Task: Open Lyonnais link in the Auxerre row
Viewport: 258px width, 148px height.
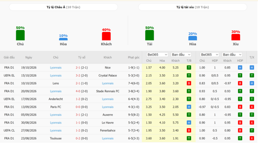Action: pyautogui.click(x=56, y=114)
